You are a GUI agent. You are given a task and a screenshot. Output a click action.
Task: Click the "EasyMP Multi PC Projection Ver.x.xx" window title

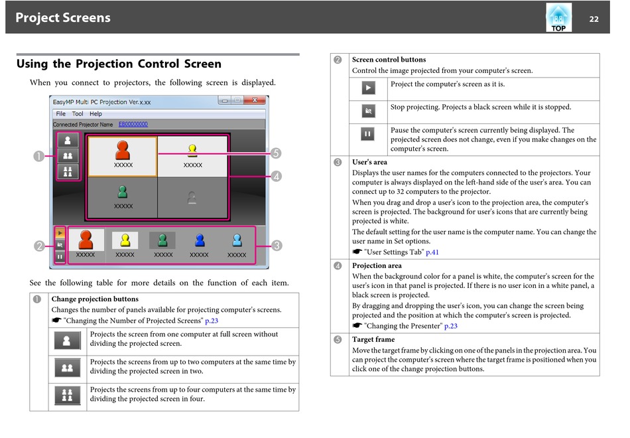point(101,102)
